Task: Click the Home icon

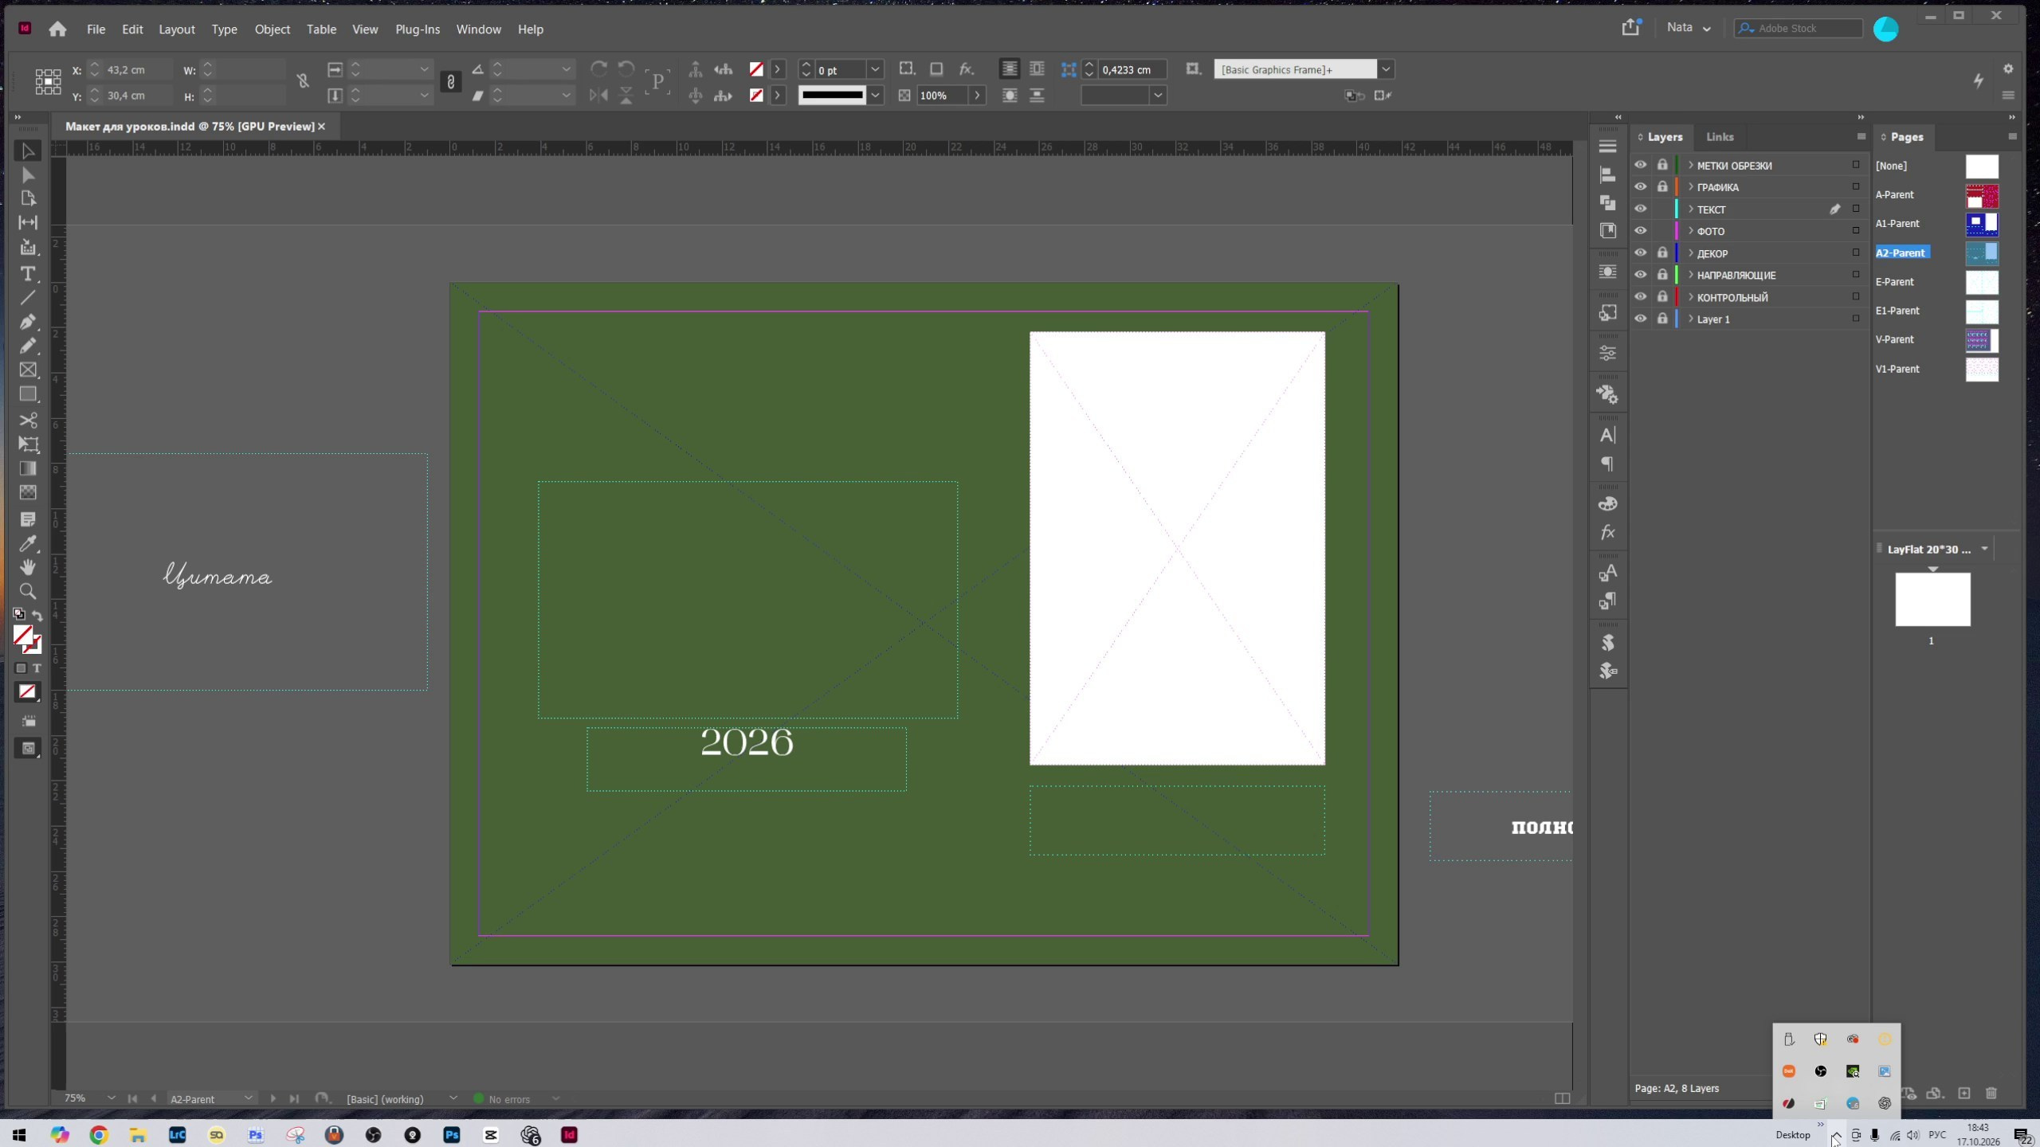Action: pyautogui.click(x=57, y=29)
